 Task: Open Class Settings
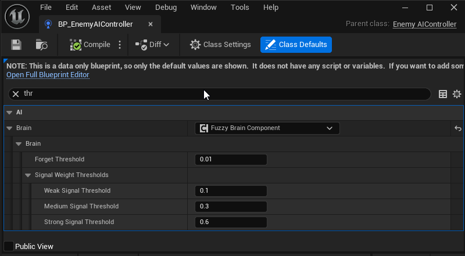[220, 45]
